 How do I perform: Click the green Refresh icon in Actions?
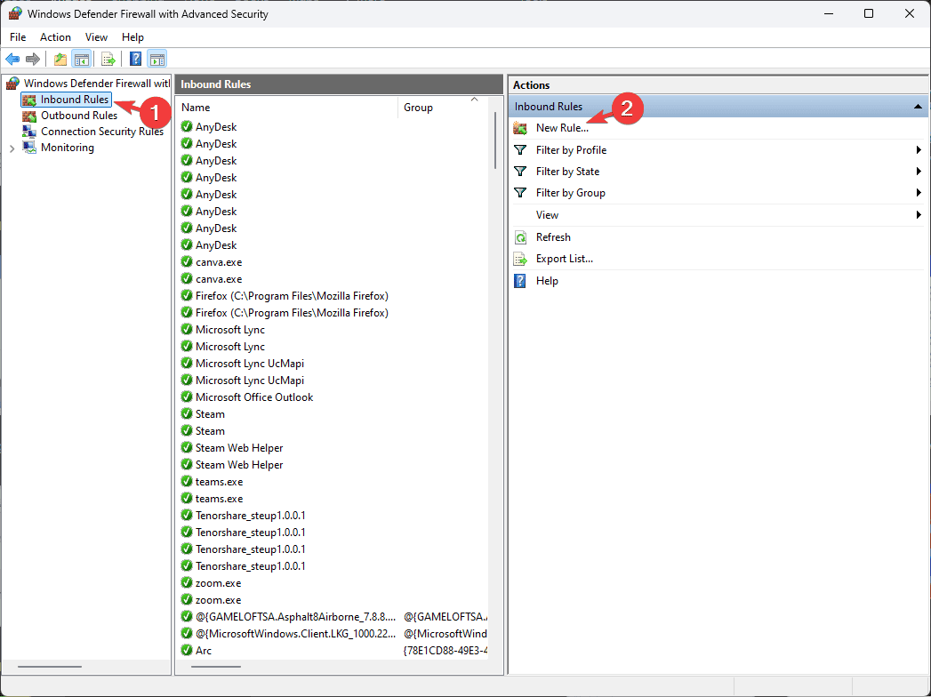[x=520, y=237]
